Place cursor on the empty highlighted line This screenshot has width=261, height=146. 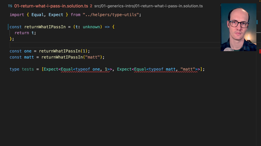pos(109,45)
